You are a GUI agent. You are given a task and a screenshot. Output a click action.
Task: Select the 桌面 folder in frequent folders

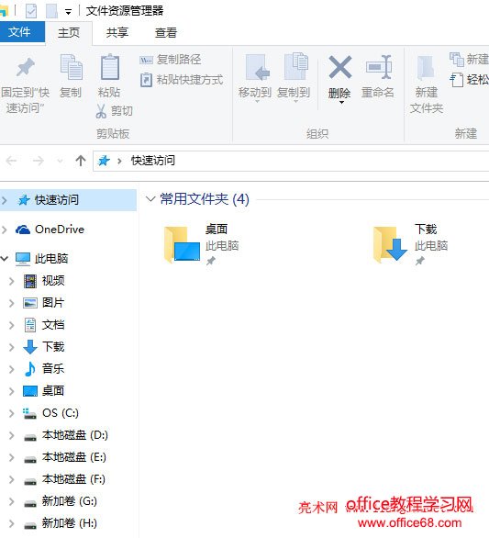[202, 244]
